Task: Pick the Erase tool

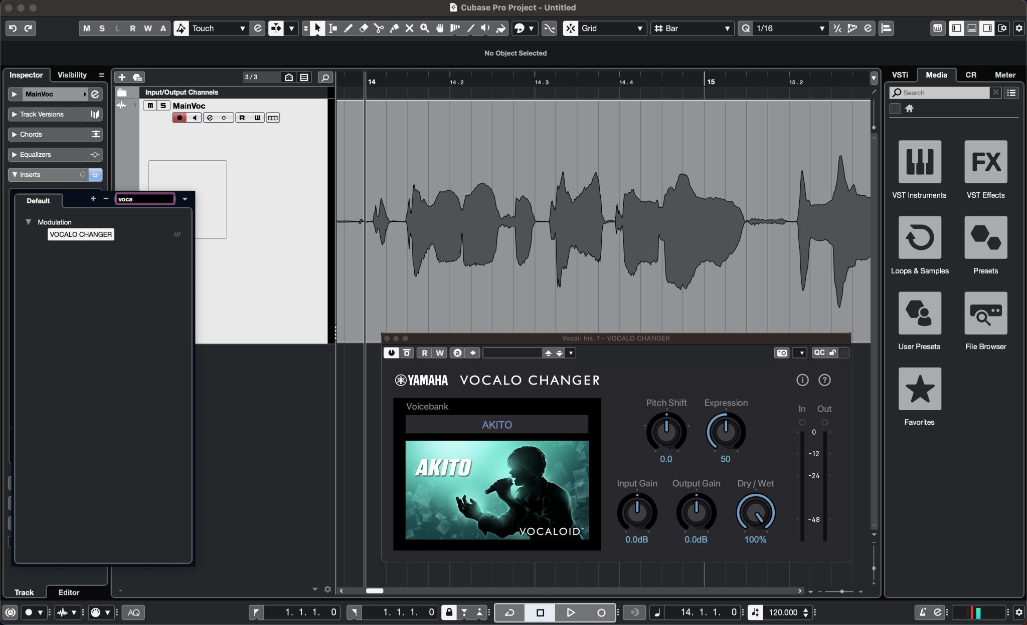Action: tap(363, 29)
